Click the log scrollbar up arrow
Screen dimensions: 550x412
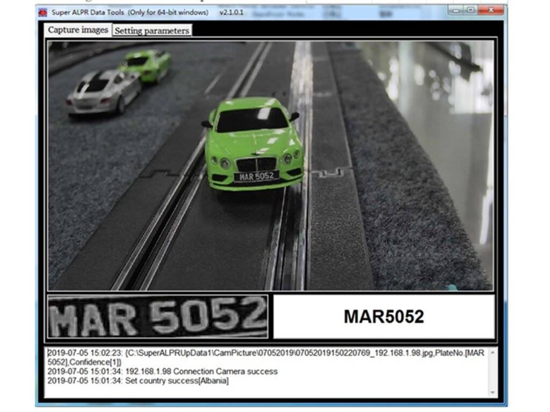[x=493, y=352]
